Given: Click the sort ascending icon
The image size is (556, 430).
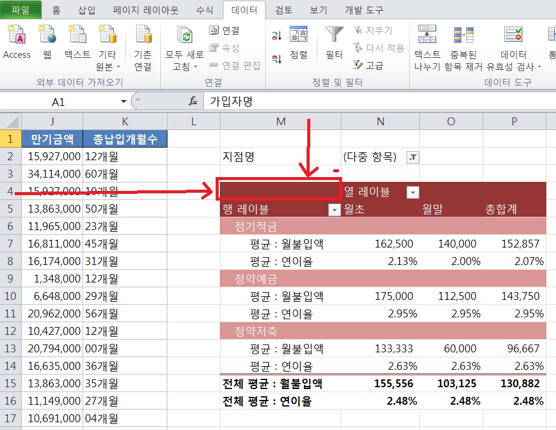Looking at the screenshot, I should (x=276, y=36).
